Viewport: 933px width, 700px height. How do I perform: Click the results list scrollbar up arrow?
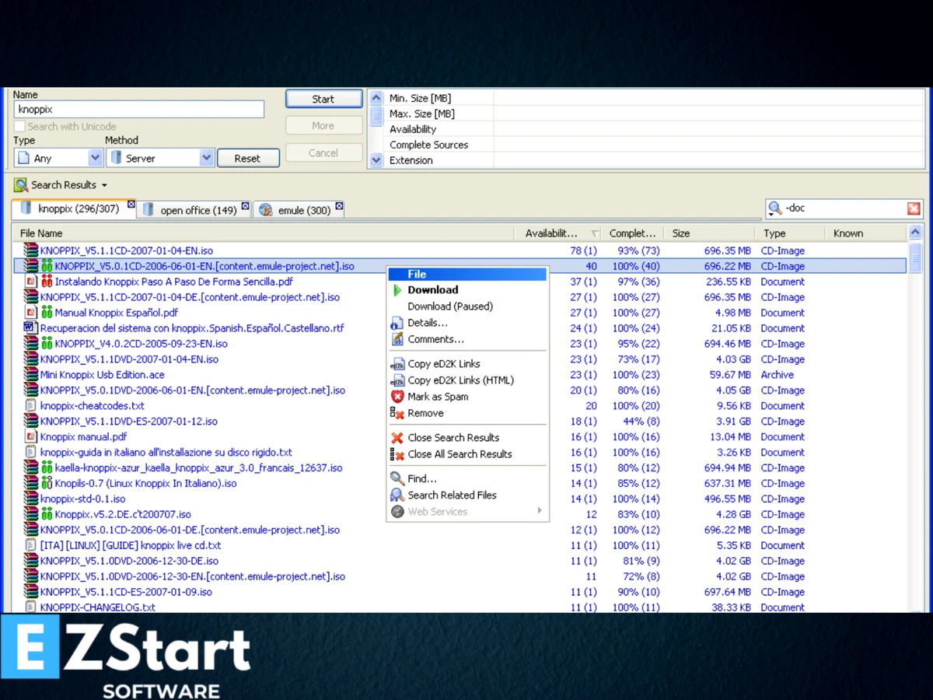[x=914, y=233]
